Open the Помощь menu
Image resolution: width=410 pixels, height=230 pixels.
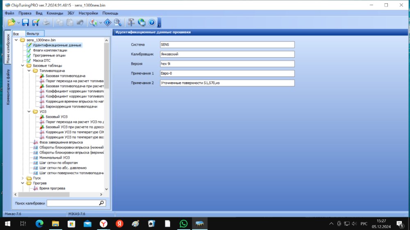110,13
